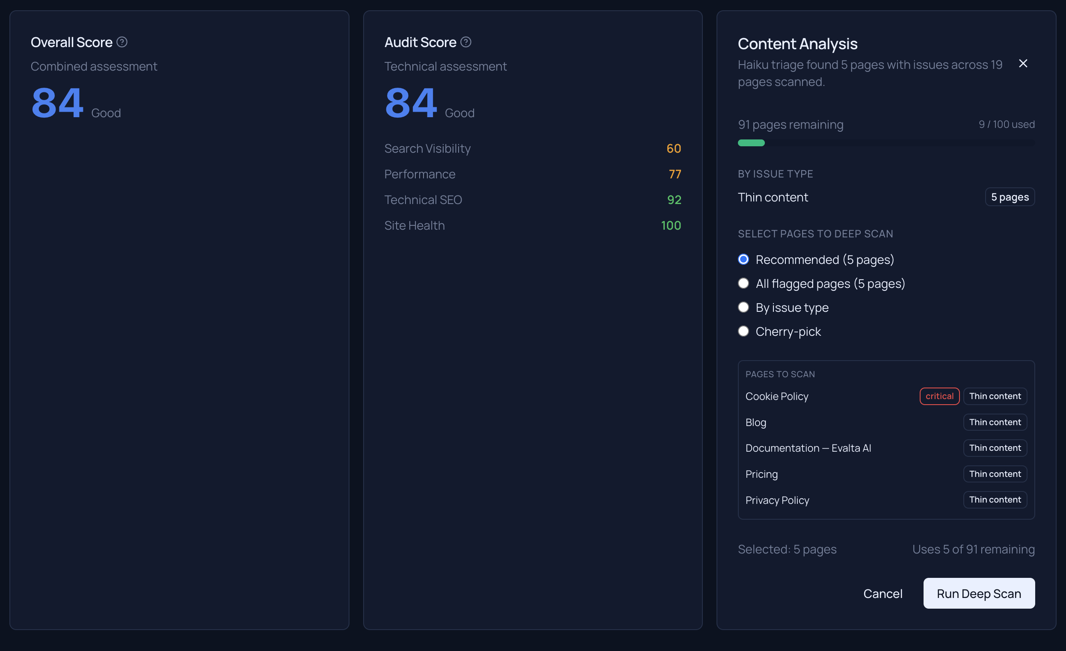Click the critical badge on Cookie Policy
The height and width of the screenshot is (651, 1066).
(x=939, y=396)
